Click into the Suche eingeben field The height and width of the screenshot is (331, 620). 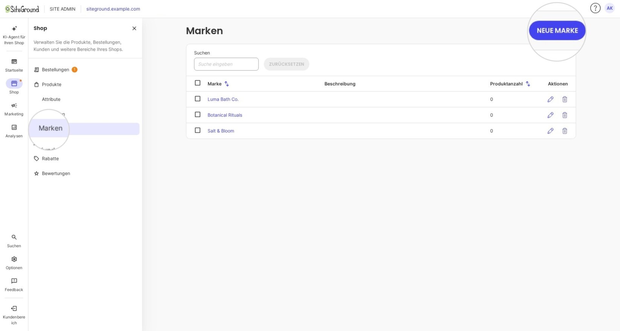pos(226,64)
